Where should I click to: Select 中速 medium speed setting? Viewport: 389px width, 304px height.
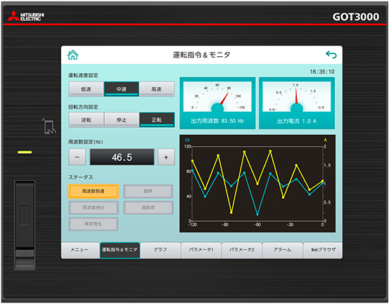pos(121,89)
